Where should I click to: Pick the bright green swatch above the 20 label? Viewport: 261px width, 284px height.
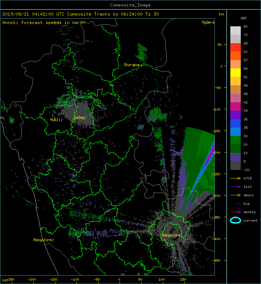coord(235,140)
